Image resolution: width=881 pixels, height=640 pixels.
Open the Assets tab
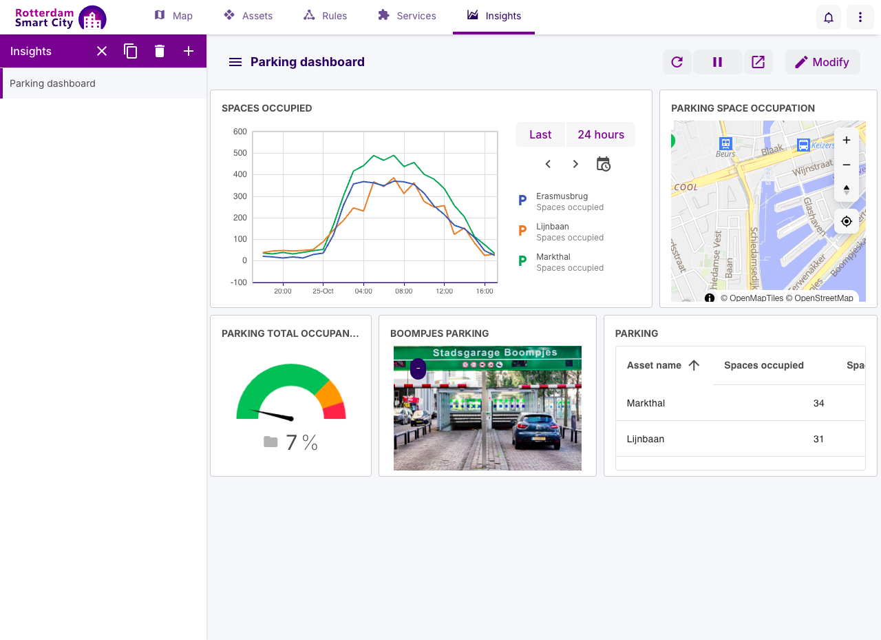[x=248, y=16]
